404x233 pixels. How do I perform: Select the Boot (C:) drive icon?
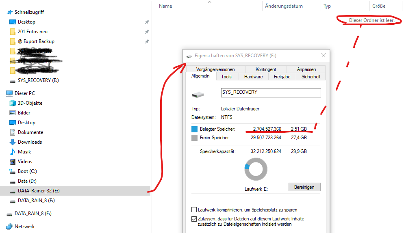[x=12, y=171]
